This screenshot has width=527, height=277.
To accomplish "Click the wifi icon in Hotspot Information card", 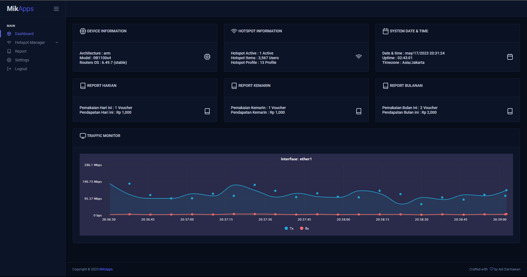I will point(358,57).
